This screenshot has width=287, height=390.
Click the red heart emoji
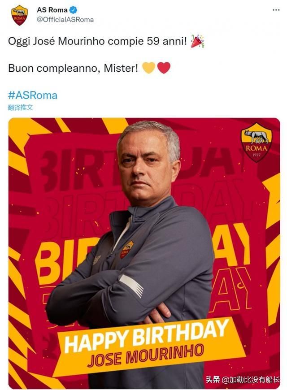pyautogui.click(x=164, y=68)
